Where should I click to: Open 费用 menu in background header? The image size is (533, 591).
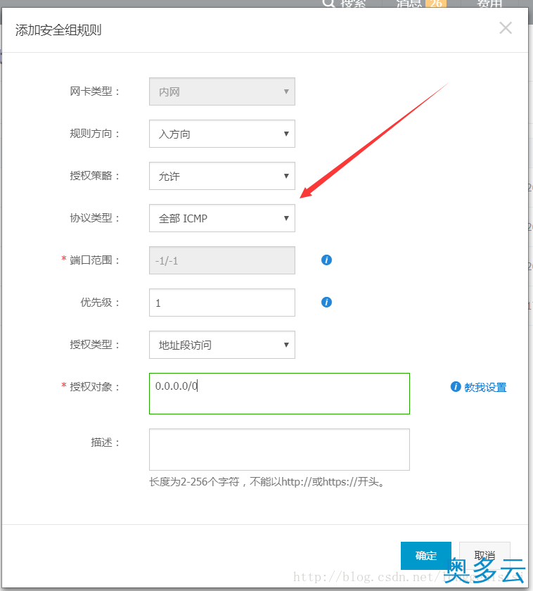489,4
